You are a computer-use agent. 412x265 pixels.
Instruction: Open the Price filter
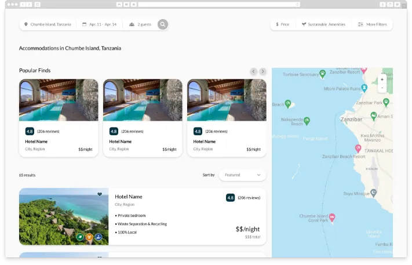[x=283, y=24]
